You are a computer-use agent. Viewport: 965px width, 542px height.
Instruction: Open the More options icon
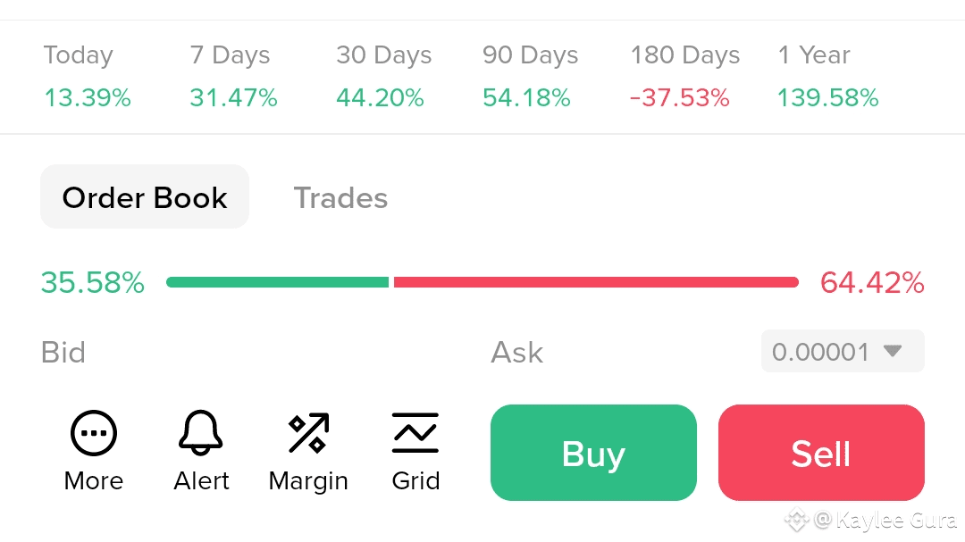coord(94,435)
